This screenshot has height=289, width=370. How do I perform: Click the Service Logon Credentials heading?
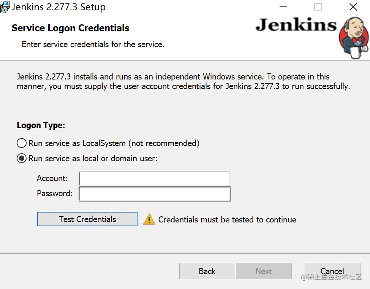coord(71,28)
